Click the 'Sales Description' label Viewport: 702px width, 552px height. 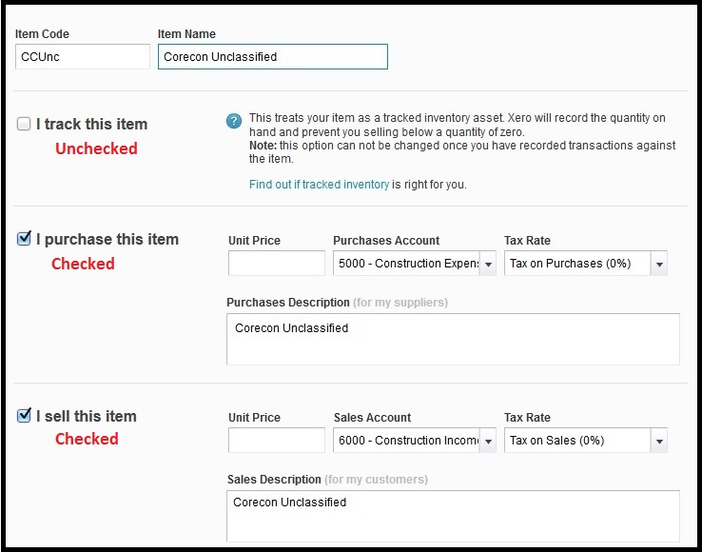click(x=274, y=480)
